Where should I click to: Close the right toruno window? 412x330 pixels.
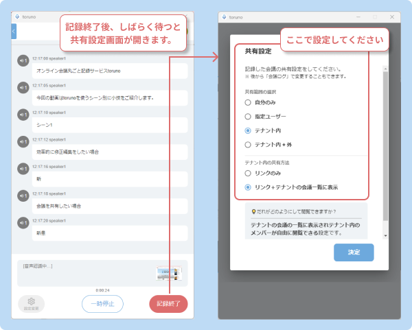coord(392,17)
